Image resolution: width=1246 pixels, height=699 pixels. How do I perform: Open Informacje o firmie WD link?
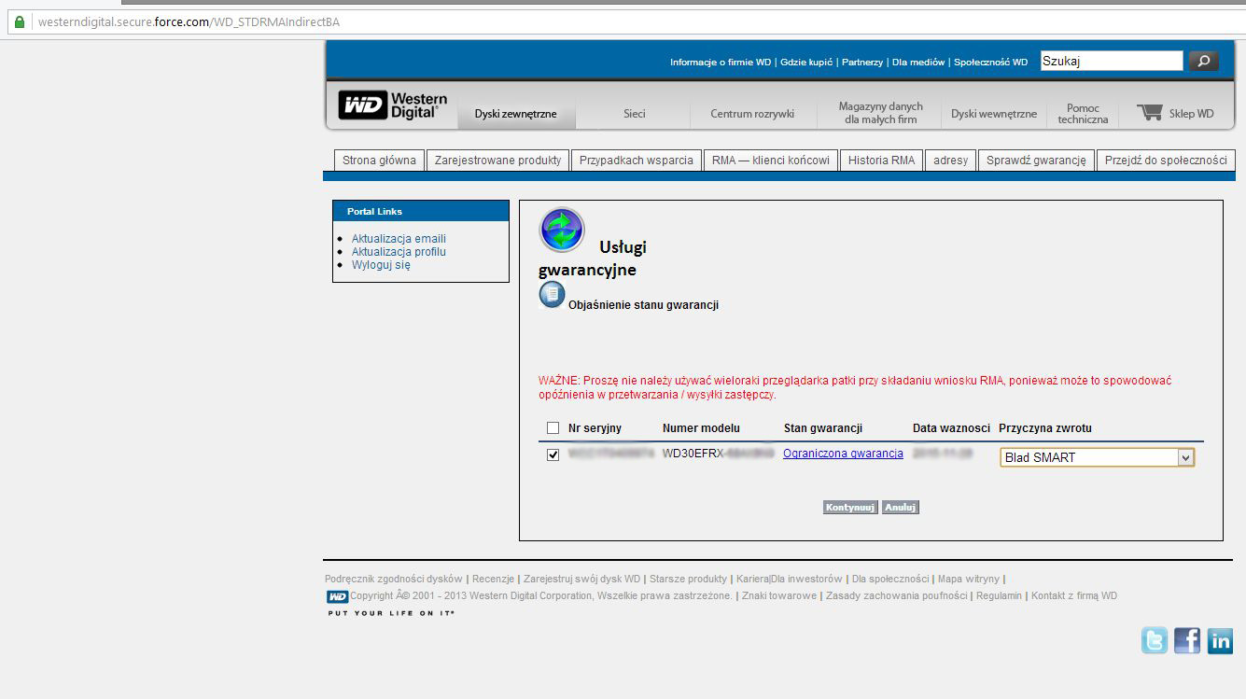tap(721, 63)
